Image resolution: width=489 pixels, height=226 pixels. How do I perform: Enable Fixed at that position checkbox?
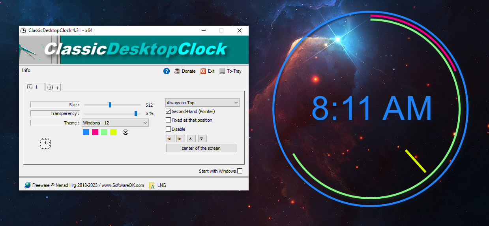(x=169, y=120)
